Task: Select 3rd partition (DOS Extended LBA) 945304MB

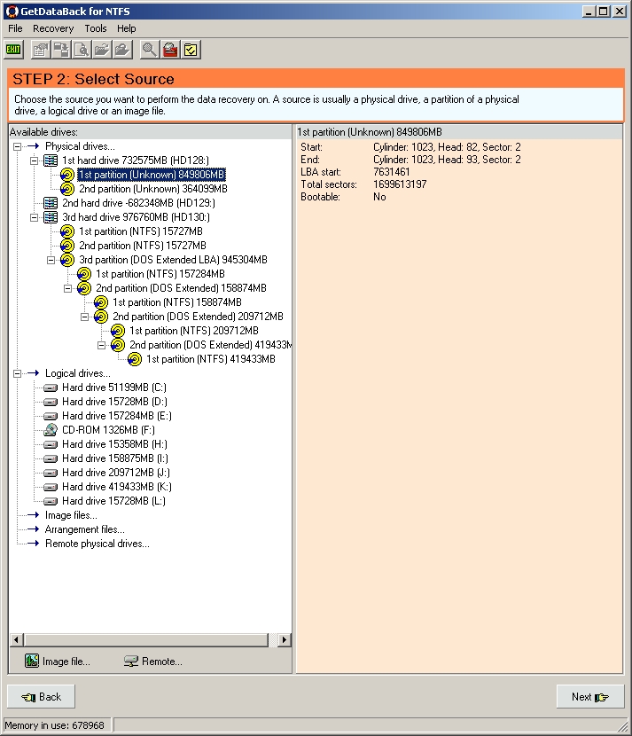Action: (173, 260)
